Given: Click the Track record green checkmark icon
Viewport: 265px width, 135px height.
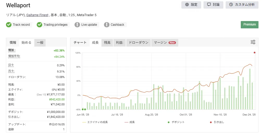Looking at the screenshot, I should click(9, 25).
